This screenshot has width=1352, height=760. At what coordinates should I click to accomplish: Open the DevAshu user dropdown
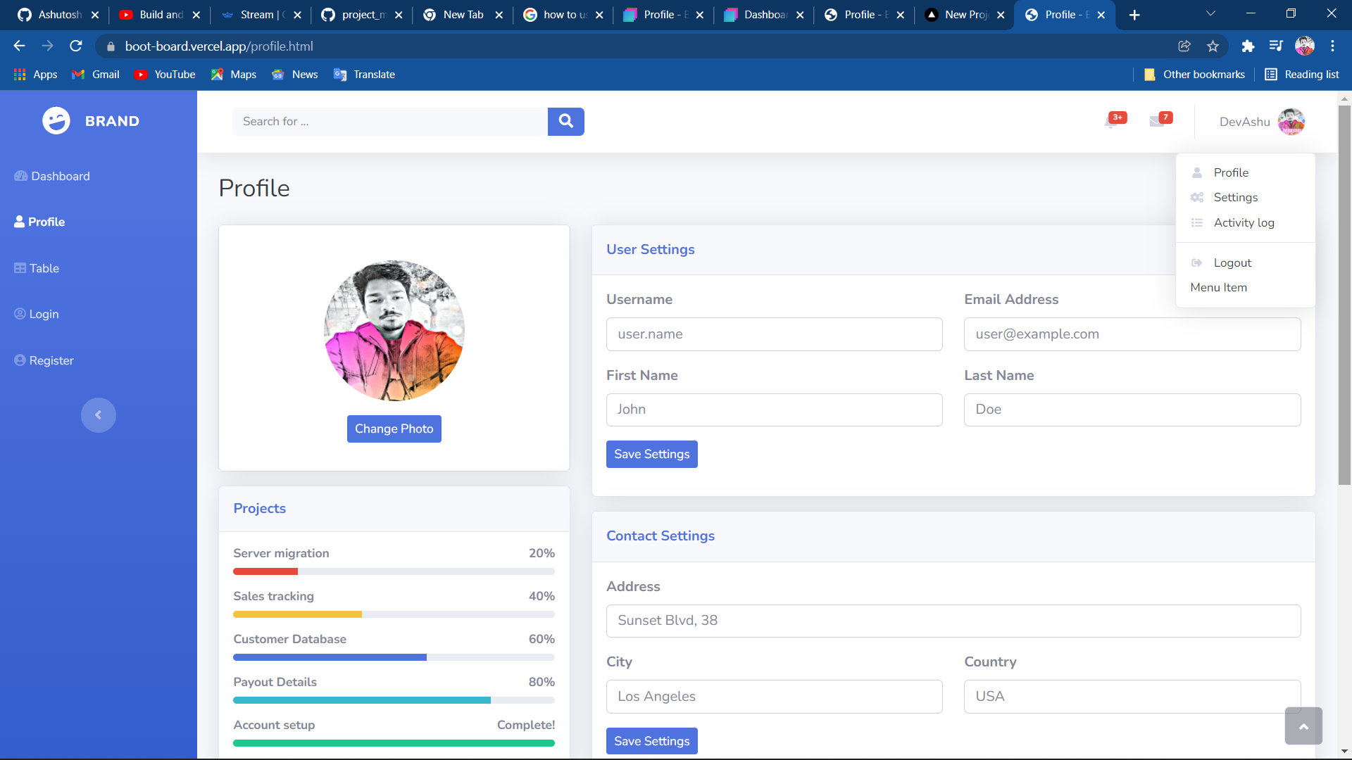[1262, 122]
